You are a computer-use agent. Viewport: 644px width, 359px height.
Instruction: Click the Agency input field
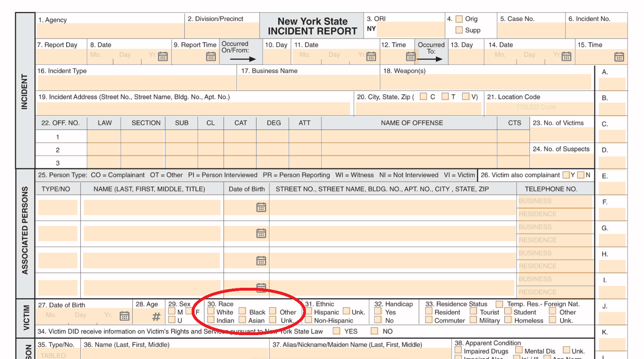[x=111, y=31]
